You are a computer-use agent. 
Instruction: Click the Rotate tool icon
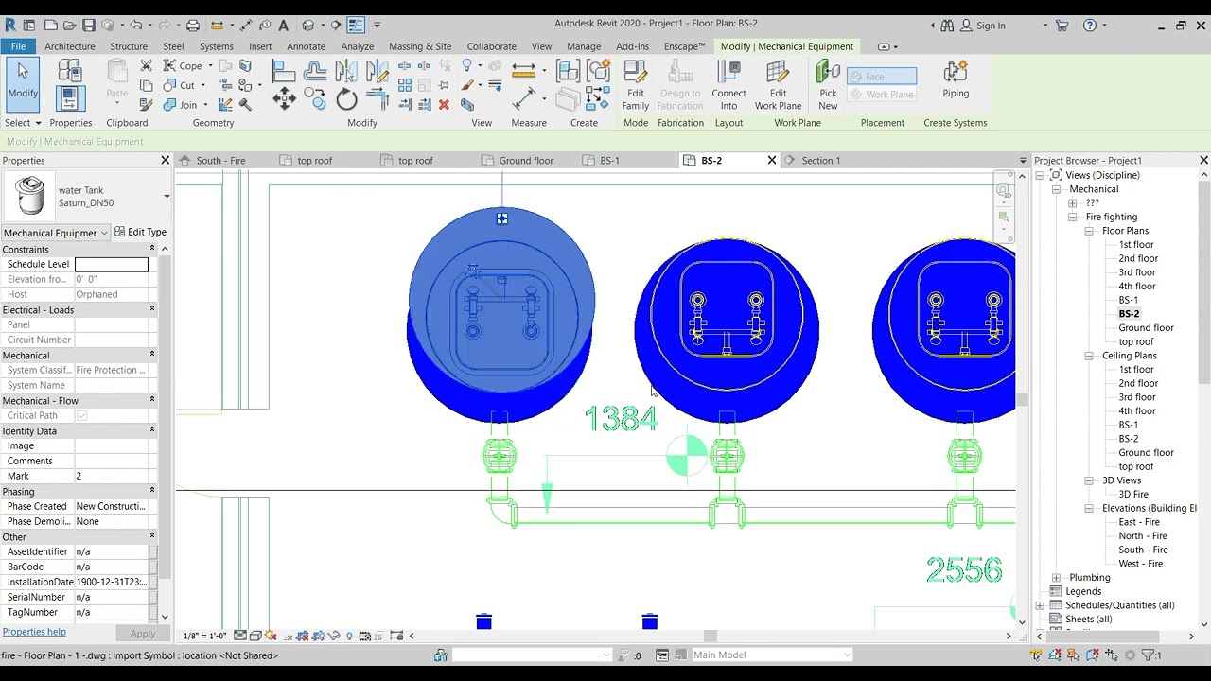tap(346, 99)
